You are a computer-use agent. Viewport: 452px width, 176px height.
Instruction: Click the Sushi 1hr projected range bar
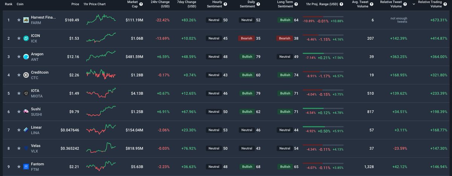[x=323, y=108]
